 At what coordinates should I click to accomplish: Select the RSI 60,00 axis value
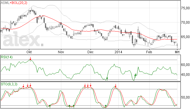pyautogui.click(x=185, y=65)
